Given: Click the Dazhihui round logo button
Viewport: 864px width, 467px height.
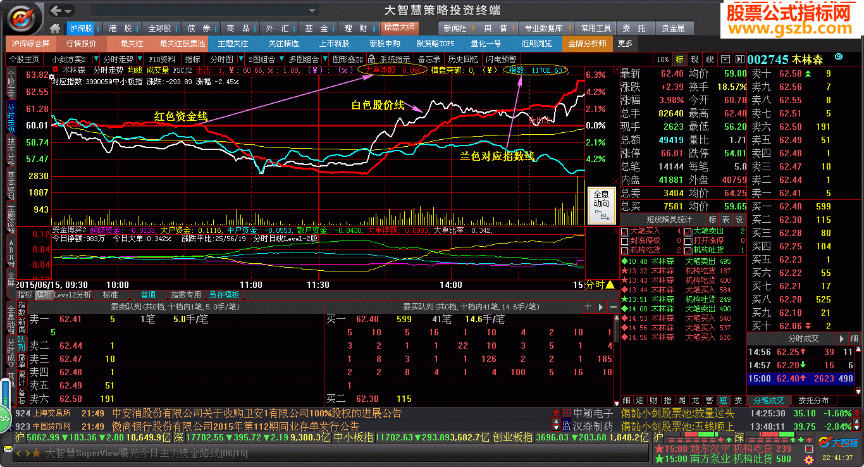Looking at the screenshot, I should tap(23, 18).
